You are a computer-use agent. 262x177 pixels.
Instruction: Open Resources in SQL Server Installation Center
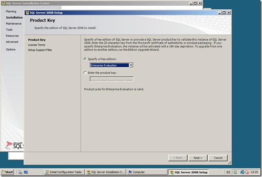[12, 36]
